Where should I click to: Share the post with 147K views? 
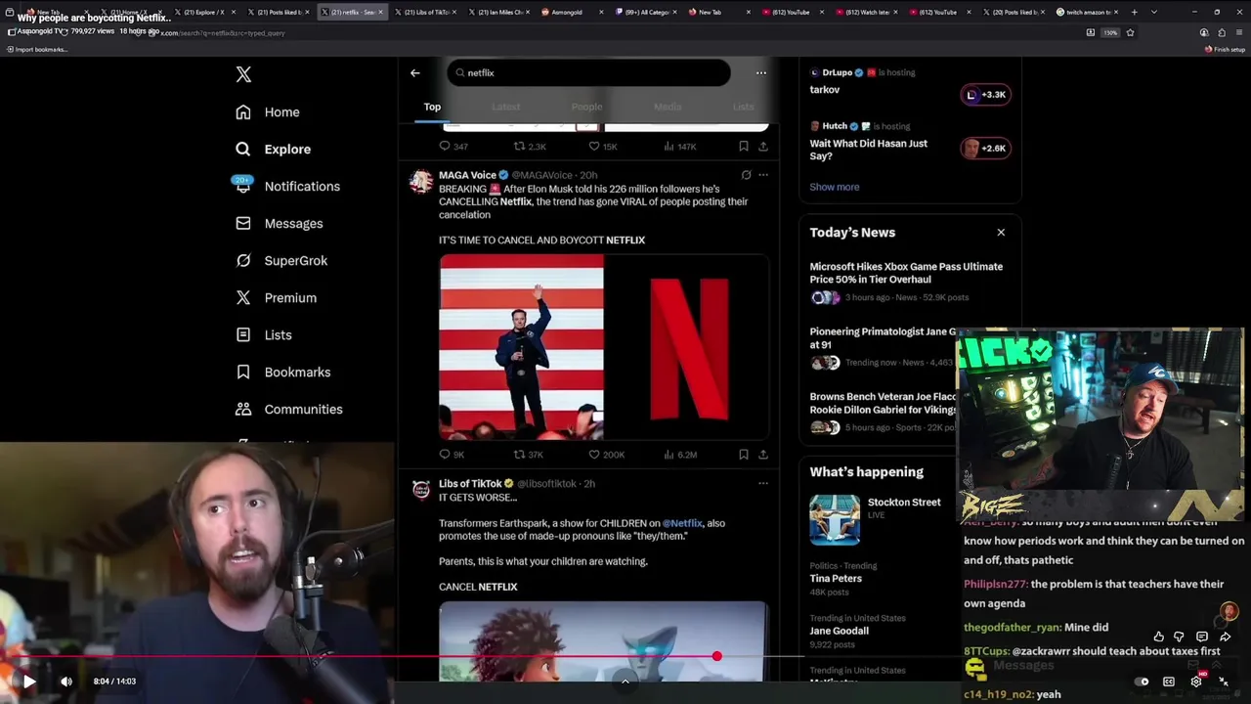tap(763, 147)
